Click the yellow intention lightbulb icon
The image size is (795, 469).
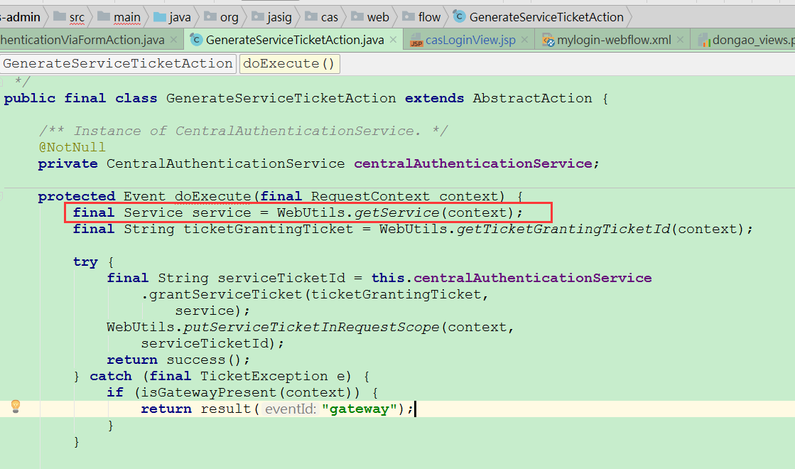(x=15, y=406)
